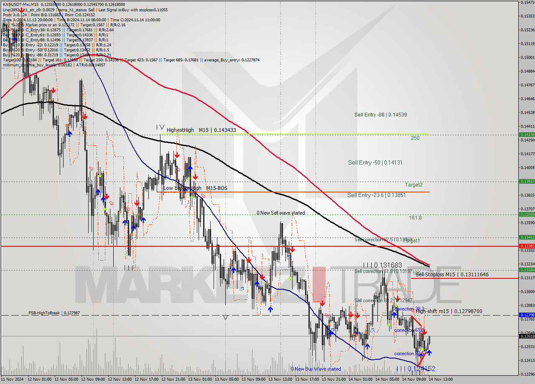Image resolution: width=535 pixels, height=384 pixels.
Task: Select the green '161.8' level label
Action: point(415,218)
